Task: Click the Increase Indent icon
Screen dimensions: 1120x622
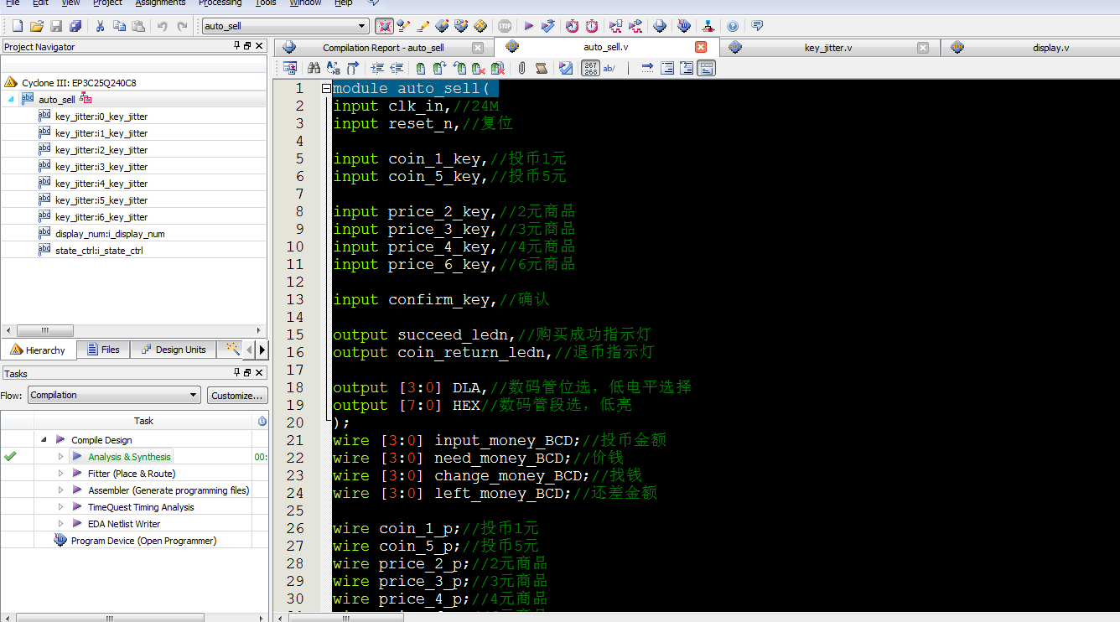Action: (377, 68)
